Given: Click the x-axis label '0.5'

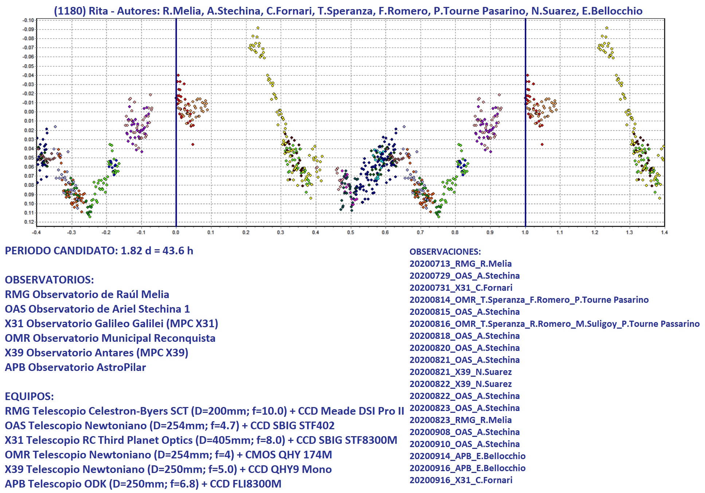Looking at the screenshot, I should tap(350, 232).
